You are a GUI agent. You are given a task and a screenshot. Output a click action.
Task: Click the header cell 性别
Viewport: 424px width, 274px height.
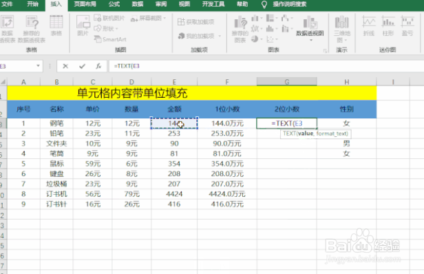click(x=347, y=109)
